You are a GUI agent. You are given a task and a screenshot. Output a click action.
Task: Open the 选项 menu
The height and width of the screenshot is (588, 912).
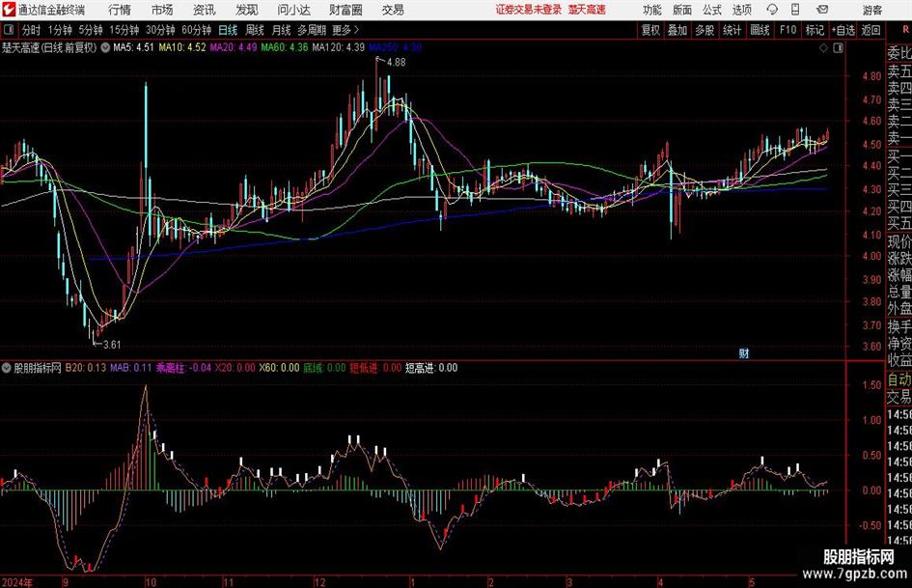pyautogui.click(x=741, y=10)
